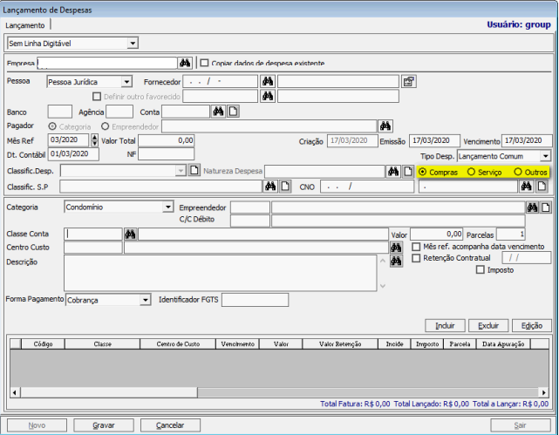Viewport: 559px width, 435px height.
Task: Switch to Lançamento tab
Action: [x=25, y=25]
